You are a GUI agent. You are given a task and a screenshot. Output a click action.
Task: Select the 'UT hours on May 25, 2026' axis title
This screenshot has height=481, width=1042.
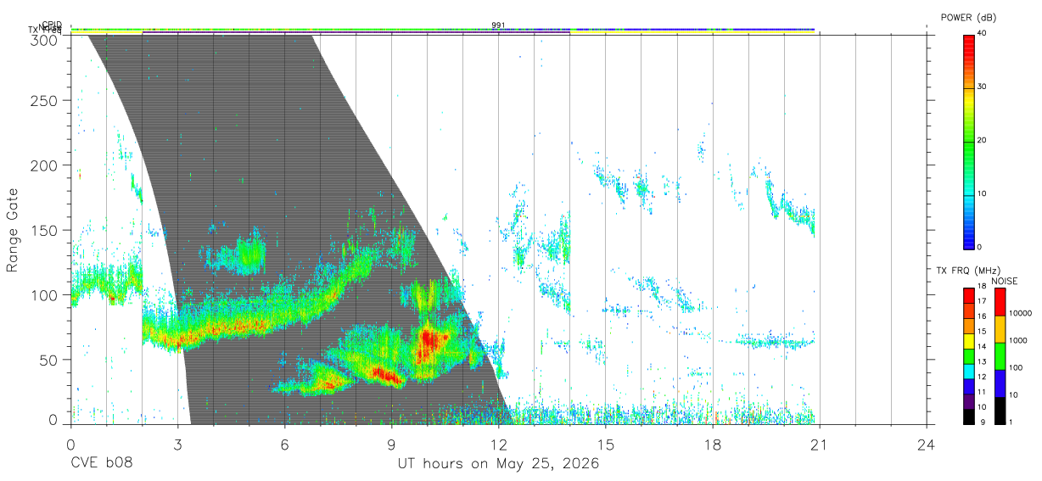click(499, 464)
